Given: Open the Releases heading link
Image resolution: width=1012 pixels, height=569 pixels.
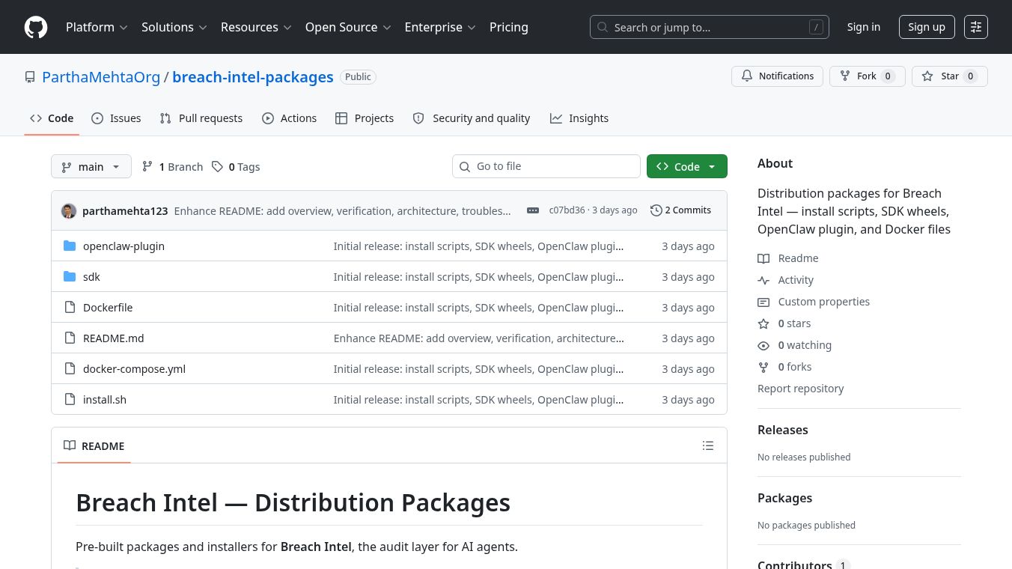Looking at the screenshot, I should [783, 430].
